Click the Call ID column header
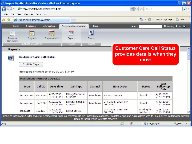192x144 pixels. (41, 86)
